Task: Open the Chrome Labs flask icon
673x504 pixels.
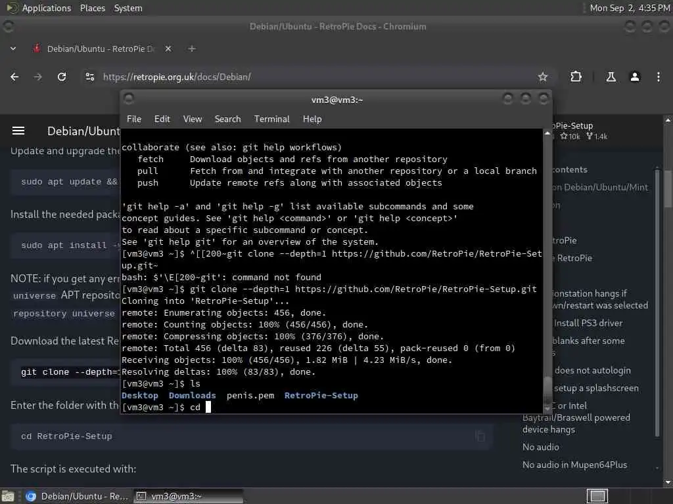Action: [611, 77]
